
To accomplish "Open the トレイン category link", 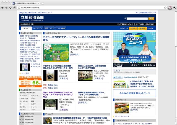I will click(x=34, y=107).
